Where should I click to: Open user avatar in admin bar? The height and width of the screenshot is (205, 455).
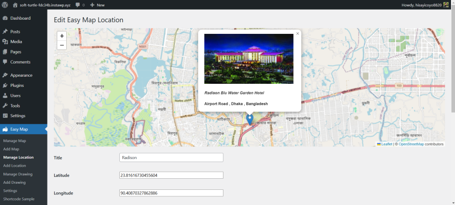(x=446, y=5)
